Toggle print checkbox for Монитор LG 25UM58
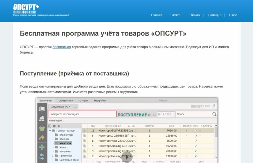This screenshot has width=253, height=163. (x=196, y=136)
